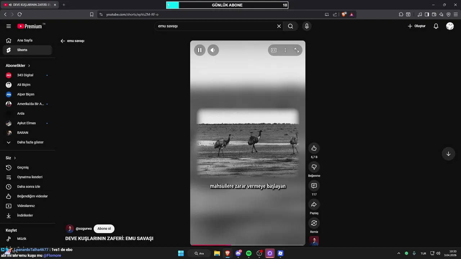Open Oynatma listeleri
Image resolution: width=461 pixels, height=259 pixels.
[27, 177]
